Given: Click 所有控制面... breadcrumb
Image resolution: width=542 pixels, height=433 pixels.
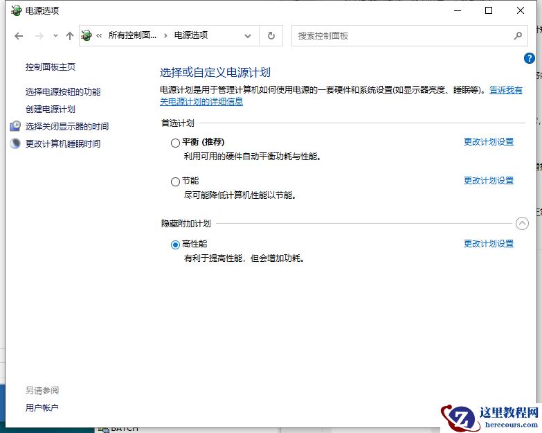Looking at the screenshot, I should point(132,35).
